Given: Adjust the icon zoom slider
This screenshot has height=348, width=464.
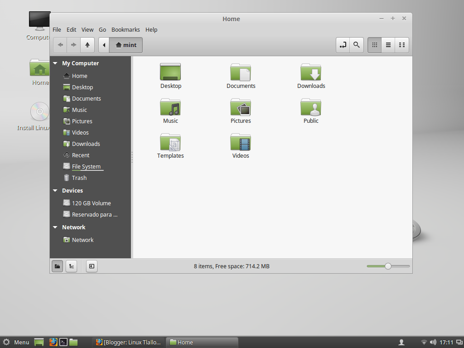Looking at the screenshot, I should [388, 266].
